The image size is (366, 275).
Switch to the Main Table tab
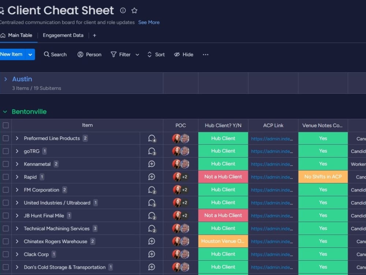[16, 35]
